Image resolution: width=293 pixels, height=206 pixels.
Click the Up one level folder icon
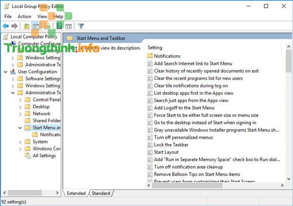26,26
